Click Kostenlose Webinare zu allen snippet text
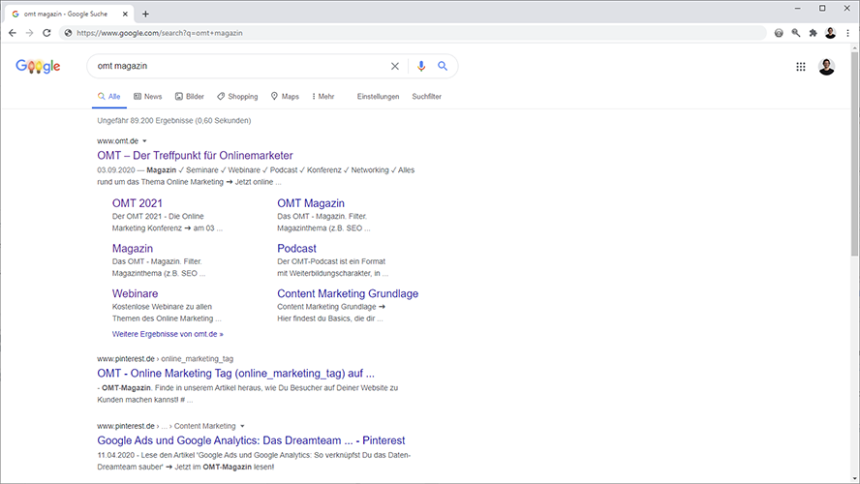The image size is (860, 484). click(162, 307)
